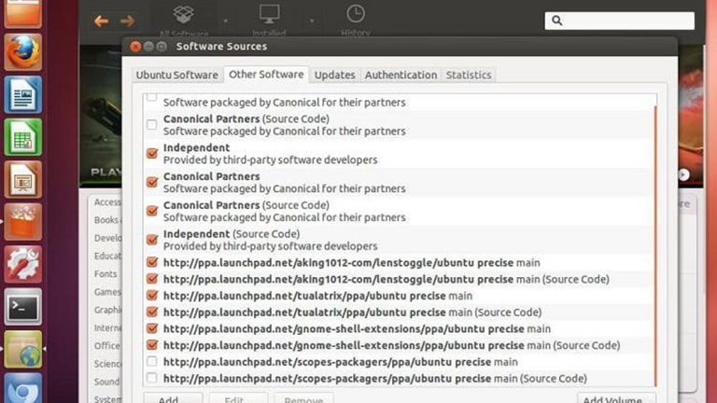717x403 pixels.
Task: Select scopes-packagers precise main row text
Action: (341, 361)
